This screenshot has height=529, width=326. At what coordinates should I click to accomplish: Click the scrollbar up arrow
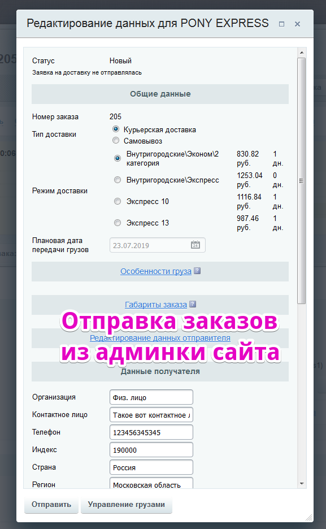[x=302, y=53]
